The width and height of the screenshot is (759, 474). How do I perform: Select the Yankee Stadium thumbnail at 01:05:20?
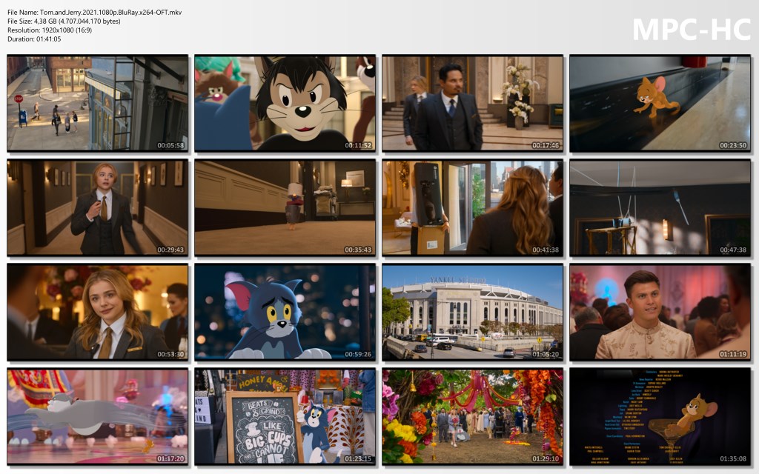pyautogui.click(x=472, y=312)
